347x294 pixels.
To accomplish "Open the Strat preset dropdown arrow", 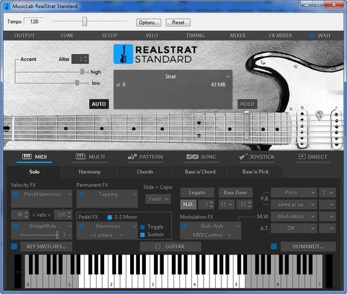I will (228, 76).
